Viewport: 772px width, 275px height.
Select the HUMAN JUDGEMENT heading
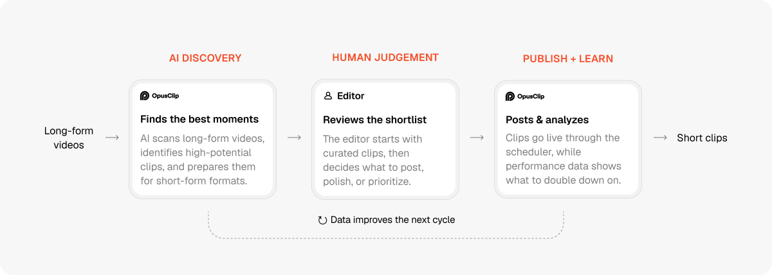[x=385, y=57]
